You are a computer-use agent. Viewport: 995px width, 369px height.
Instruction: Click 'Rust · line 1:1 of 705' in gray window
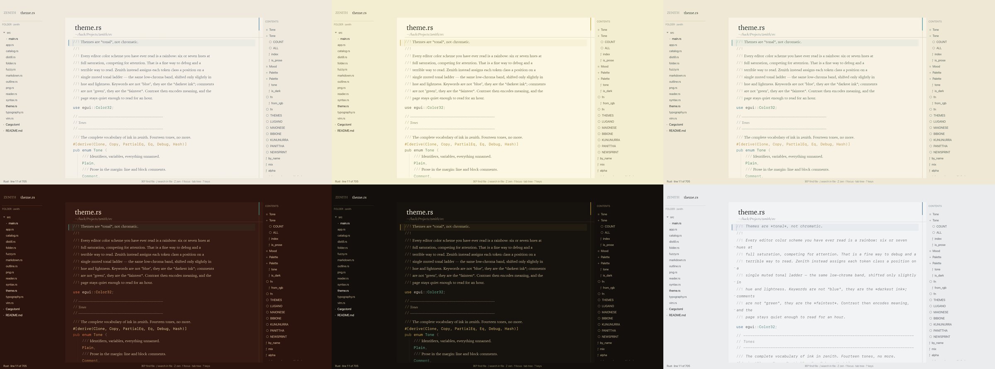click(678, 366)
